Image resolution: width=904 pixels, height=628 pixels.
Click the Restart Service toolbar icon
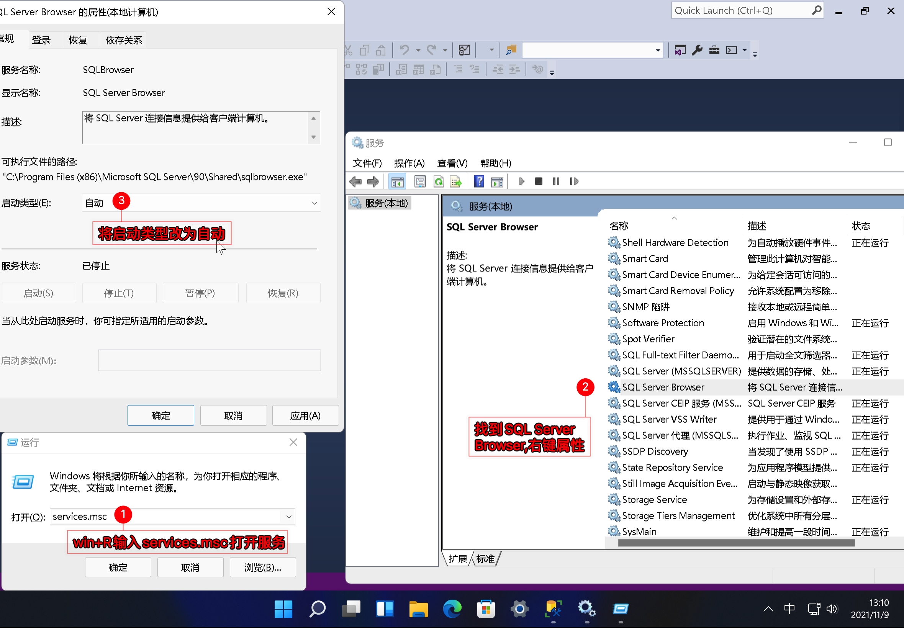574,182
